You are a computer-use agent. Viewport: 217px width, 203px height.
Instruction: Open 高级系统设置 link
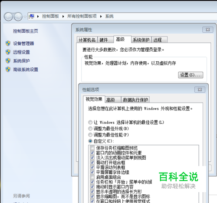pyautogui.click(x=26, y=70)
